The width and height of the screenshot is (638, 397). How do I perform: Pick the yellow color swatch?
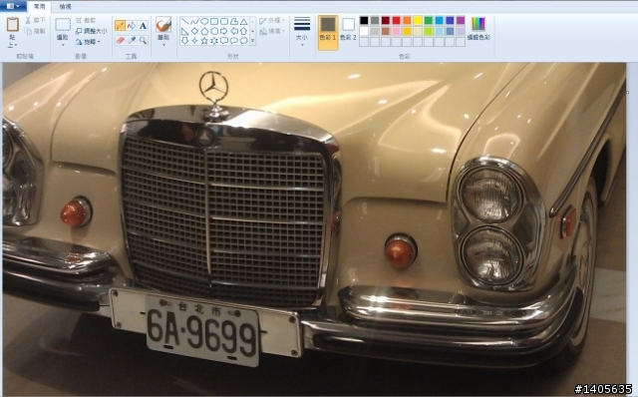point(418,20)
